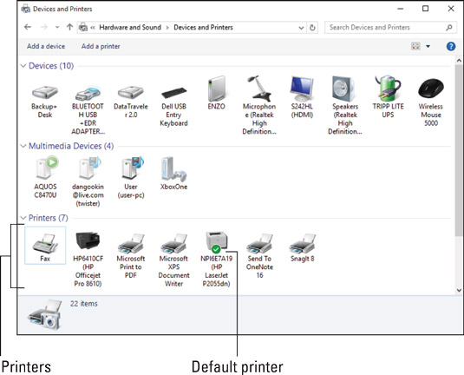
Task: Click the printer and camera icon in details pane
Action: click(45, 314)
